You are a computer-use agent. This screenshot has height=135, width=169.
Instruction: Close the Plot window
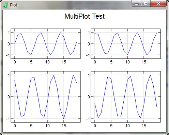click(x=158, y=4)
